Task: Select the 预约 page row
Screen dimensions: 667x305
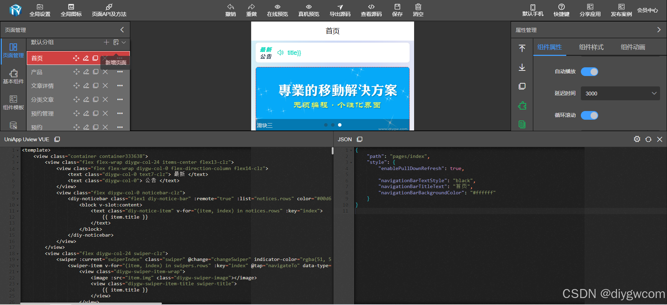Action: point(78,127)
